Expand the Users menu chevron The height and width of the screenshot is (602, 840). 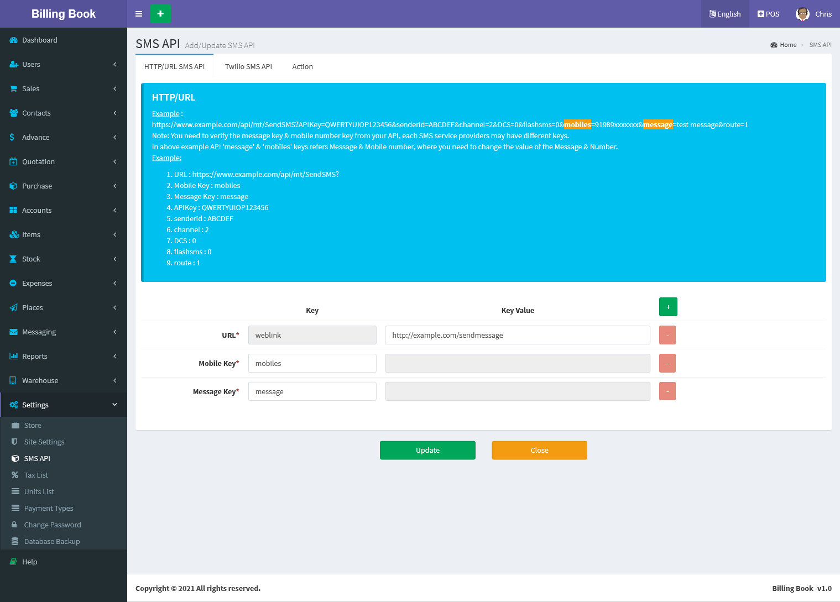coord(115,65)
